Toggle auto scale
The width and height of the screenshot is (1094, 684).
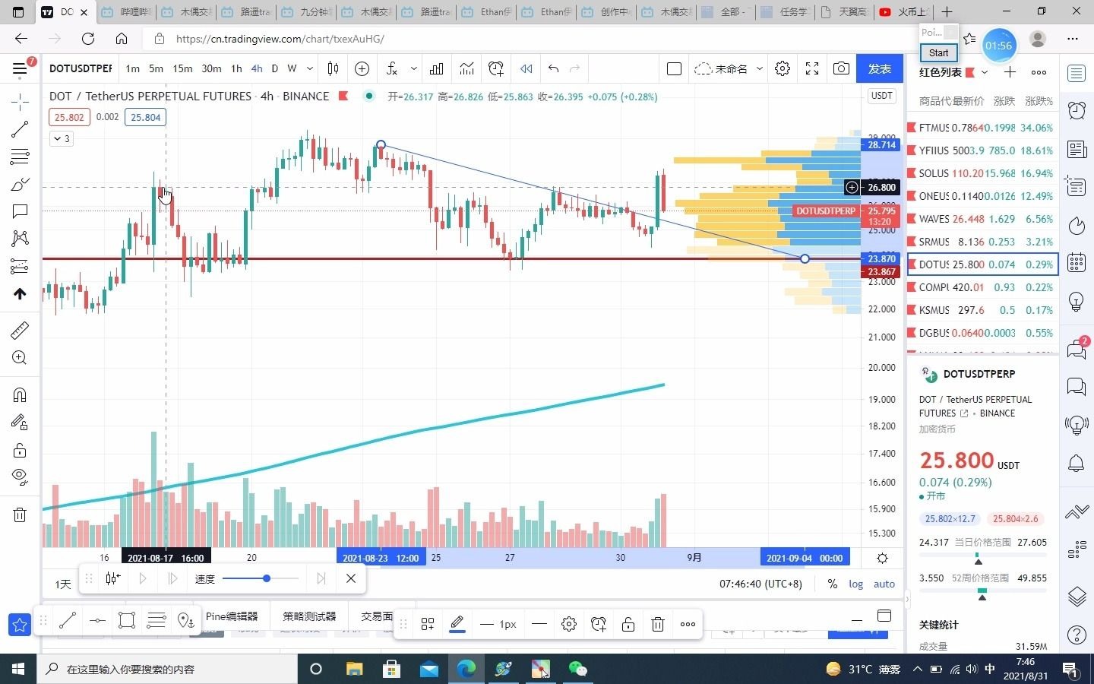[x=884, y=584]
